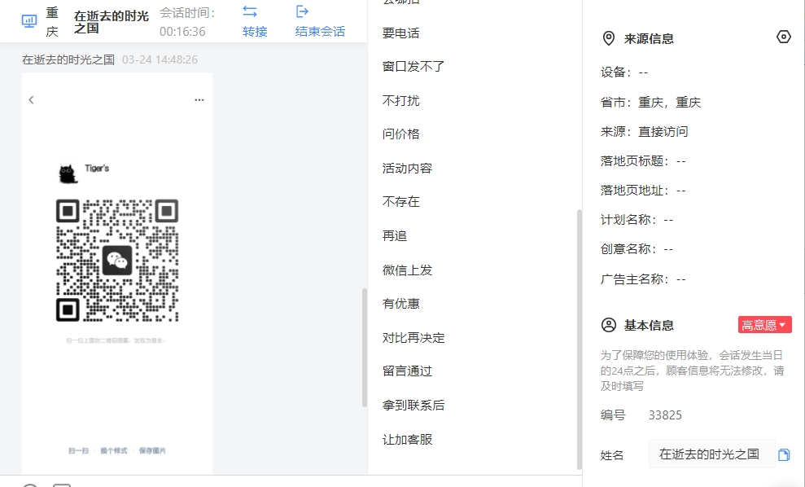The height and width of the screenshot is (487, 805).
Task: Click the chat panel vertical scrollbar
Action: [x=365, y=348]
